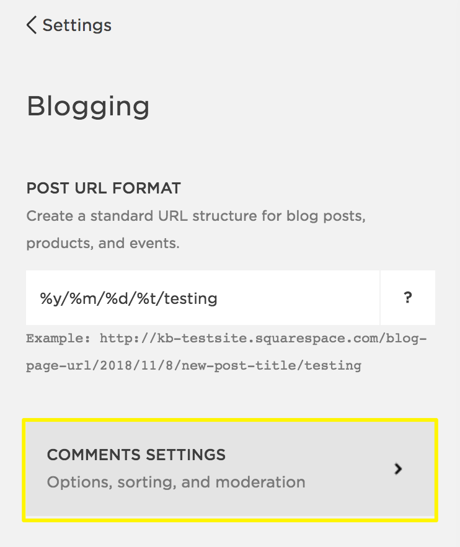Click the question mark help icon
Image resolution: width=460 pixels, height=547 pixels.
(x=407, y=298)
